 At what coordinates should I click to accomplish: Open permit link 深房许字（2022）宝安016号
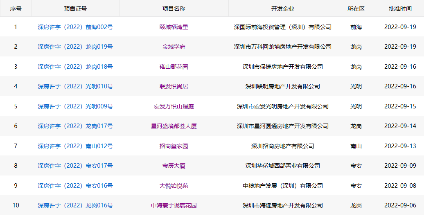point(75,186)
